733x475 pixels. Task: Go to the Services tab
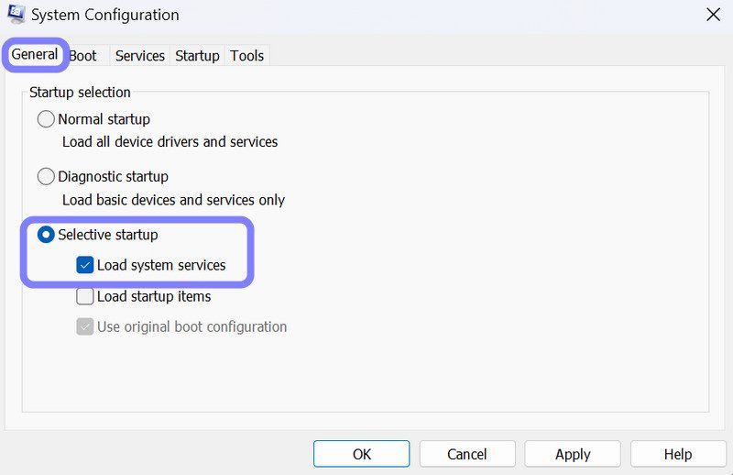[x=140, y=56]
